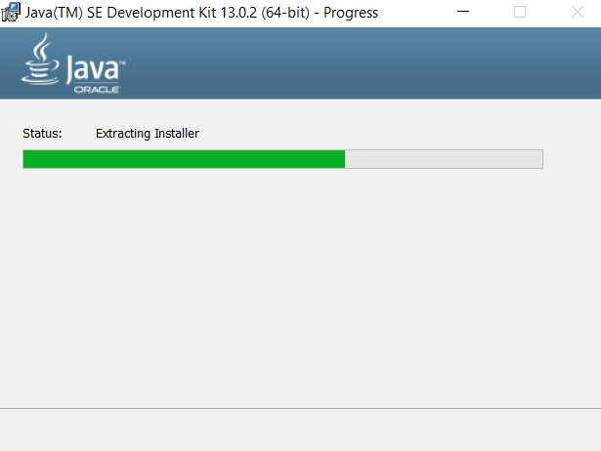Click the horizontal separator line near the bottom
Image resolution: width=601 pixels, height=451 pixels.
pos(301,408)
